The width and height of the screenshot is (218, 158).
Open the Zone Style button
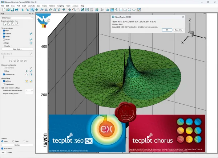17,49
